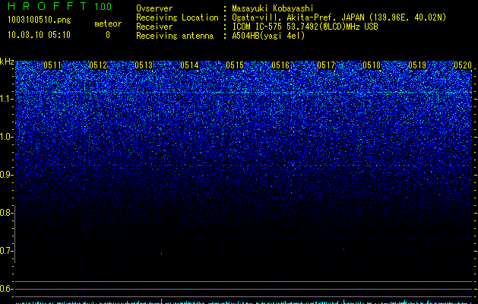Screen dimensions: 478x304
Task: Click the Ovserver label
Action: 154,8
